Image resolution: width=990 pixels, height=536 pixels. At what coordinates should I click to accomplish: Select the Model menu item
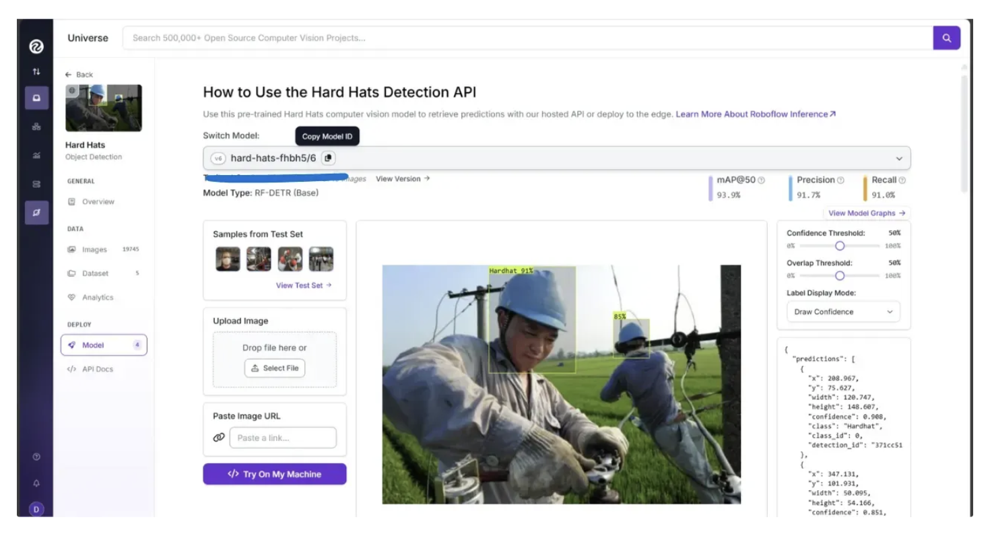104,345
